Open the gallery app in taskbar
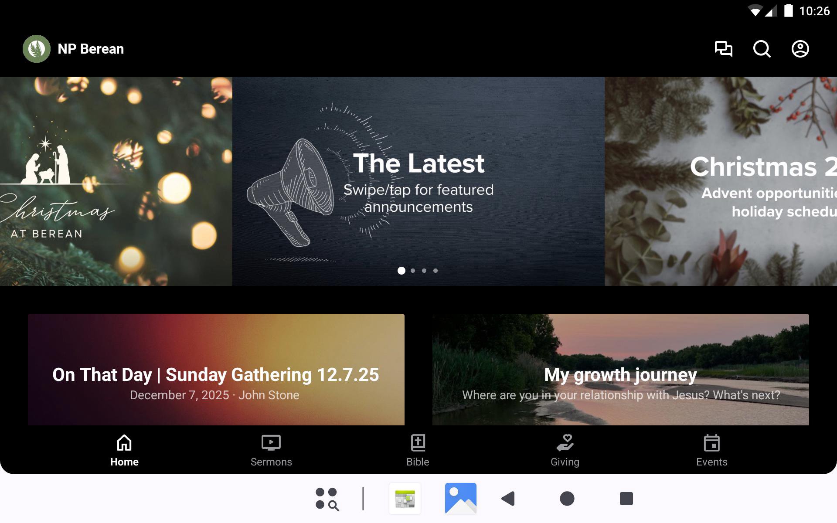Screen dimensions: 837x523 460,498
